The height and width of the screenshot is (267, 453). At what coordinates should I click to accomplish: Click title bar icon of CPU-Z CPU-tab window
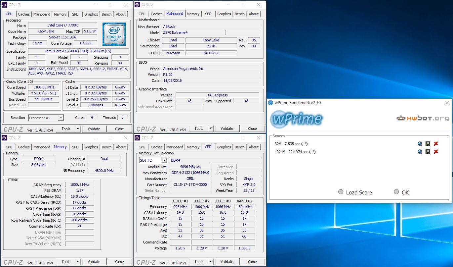pos(5,5)
